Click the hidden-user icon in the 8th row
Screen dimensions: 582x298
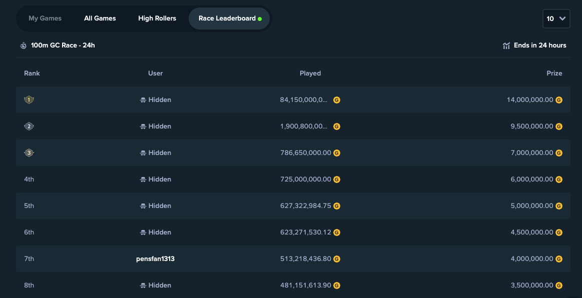143,285
